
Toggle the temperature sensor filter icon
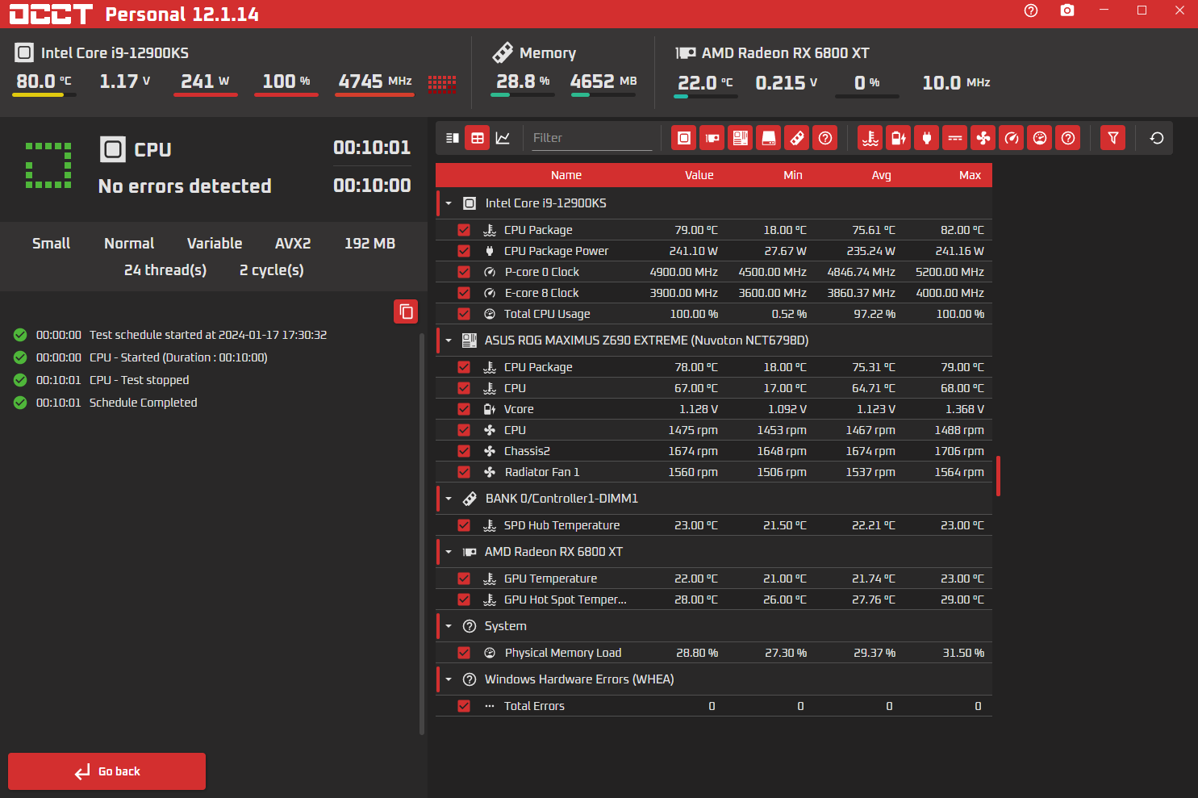tap(870, 138)
